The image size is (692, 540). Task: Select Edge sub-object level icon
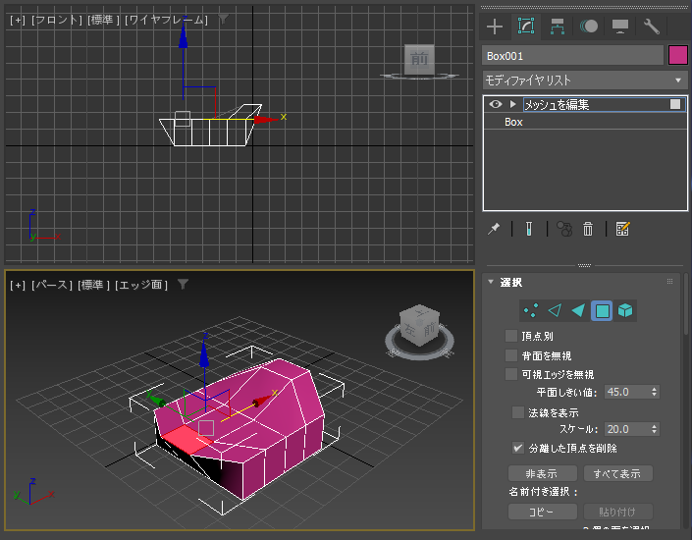tap(555, 310)
